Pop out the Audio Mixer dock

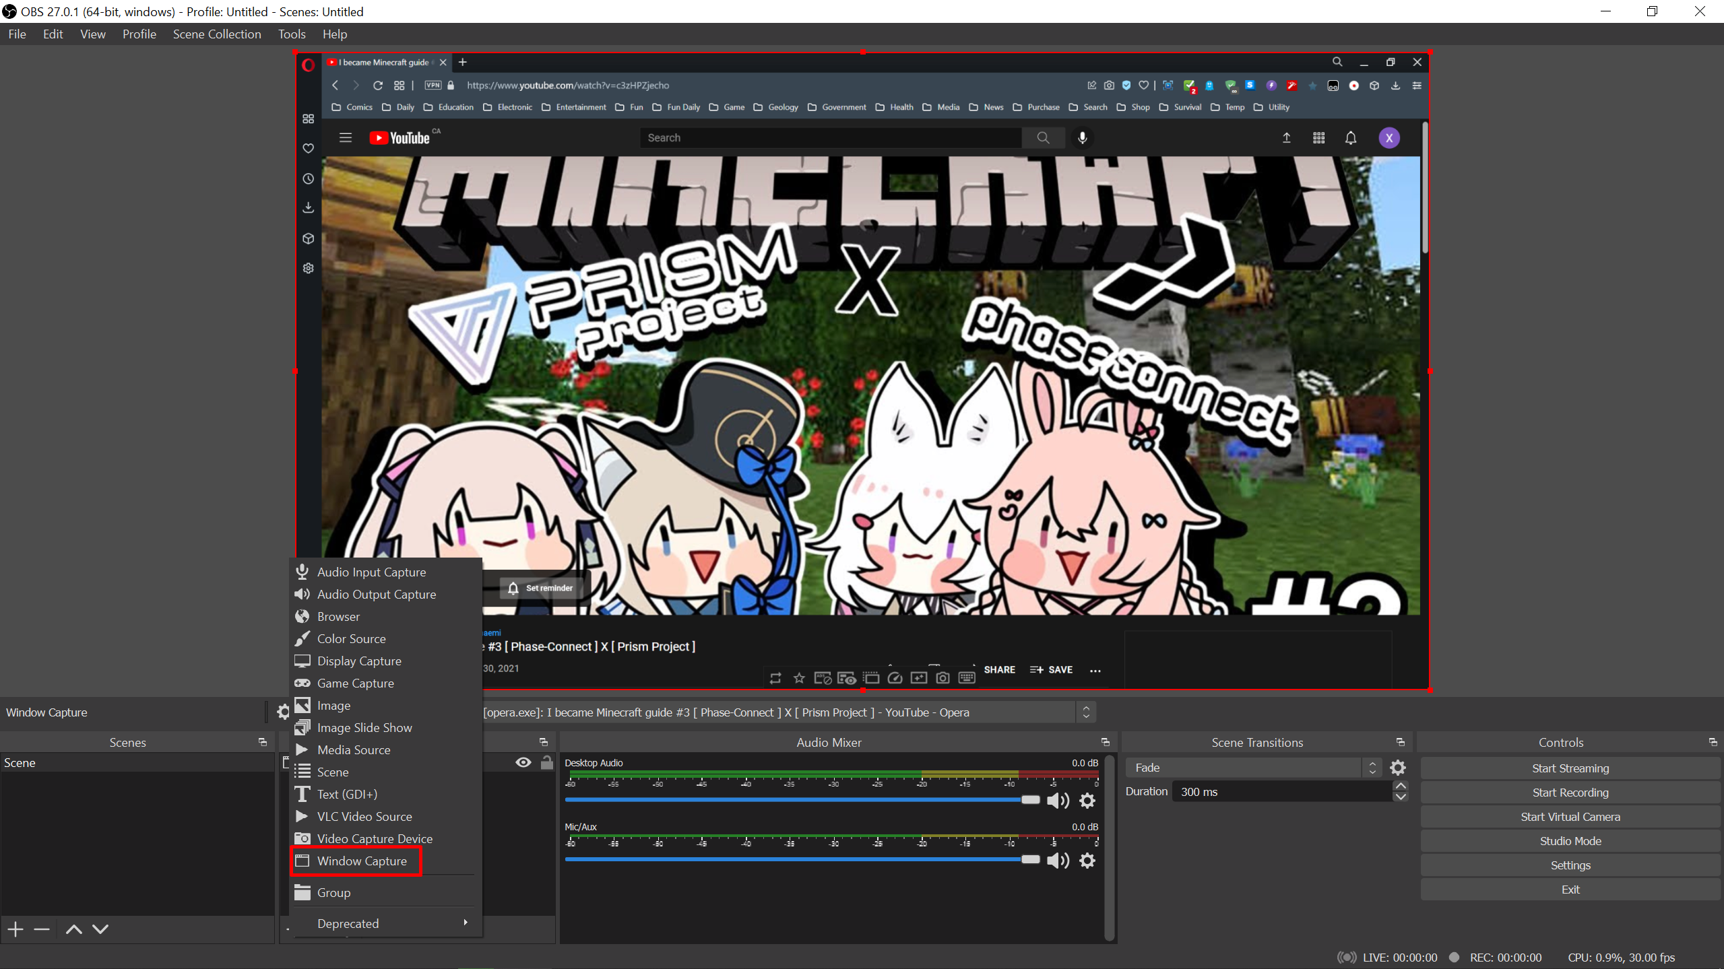click(1106, 742)
